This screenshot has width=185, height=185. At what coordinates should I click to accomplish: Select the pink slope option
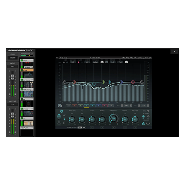pyautogui.click(x=79, y=62)
